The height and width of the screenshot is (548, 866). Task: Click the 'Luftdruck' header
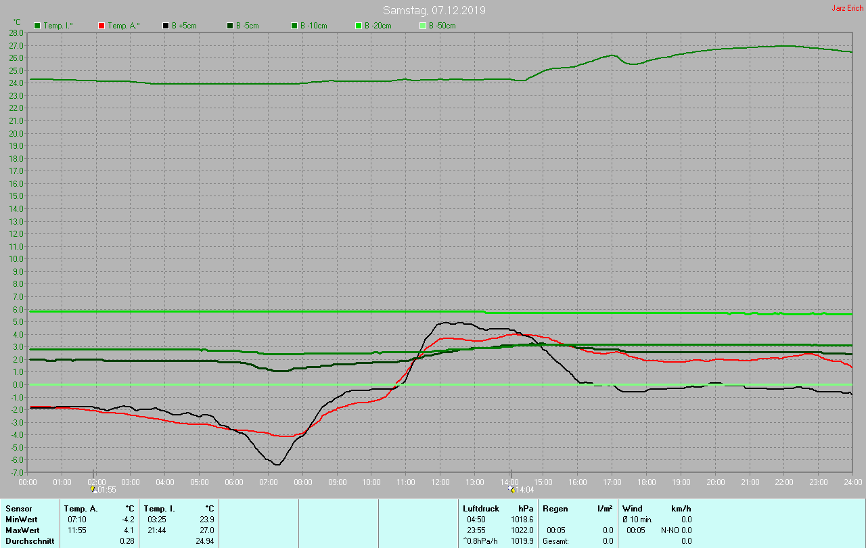point(480,508)
